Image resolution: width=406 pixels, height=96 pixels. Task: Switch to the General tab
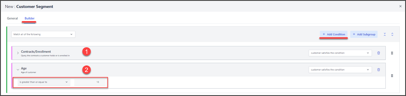pos(12,18)
